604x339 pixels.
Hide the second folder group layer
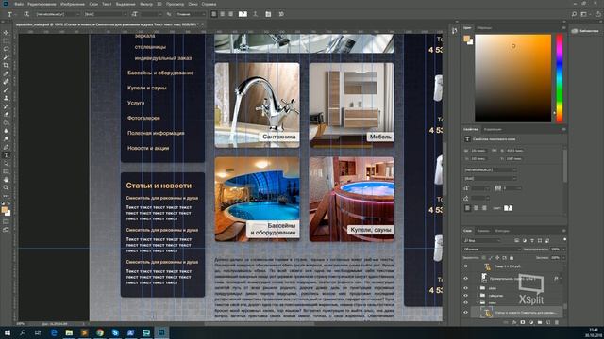point(465,295)
